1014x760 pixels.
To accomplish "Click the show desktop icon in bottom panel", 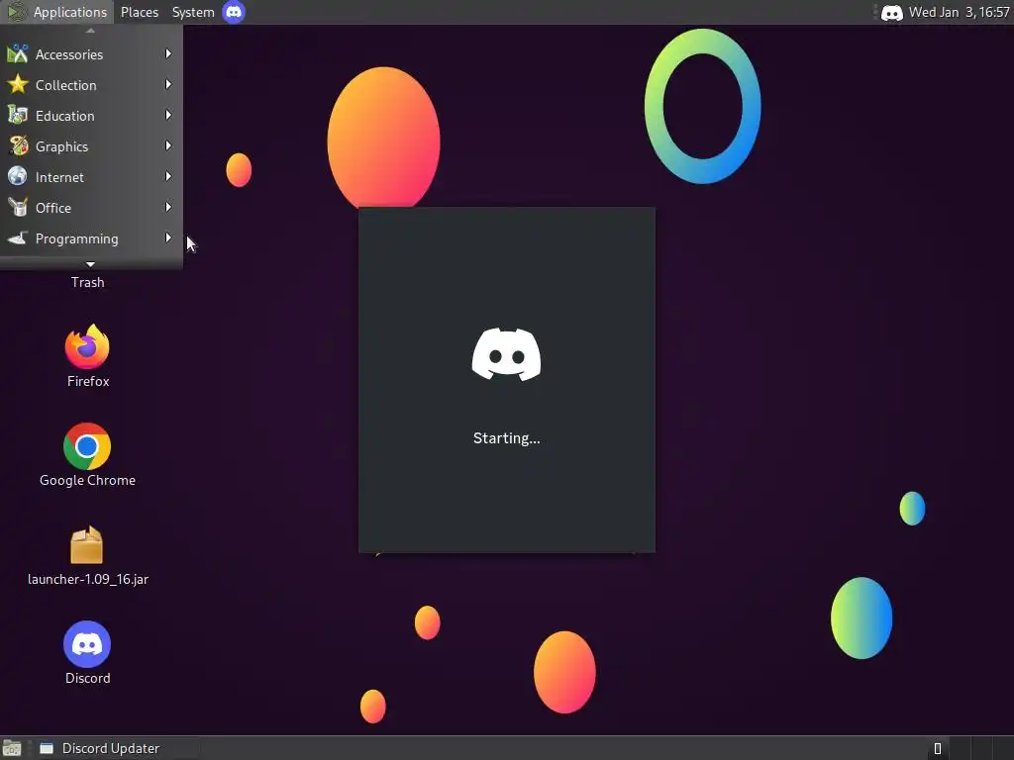I will point(12,748).
